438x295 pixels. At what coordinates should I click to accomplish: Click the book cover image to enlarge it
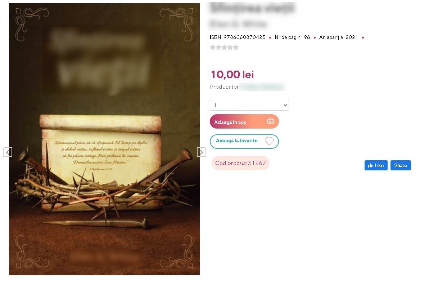coord(104,139)
